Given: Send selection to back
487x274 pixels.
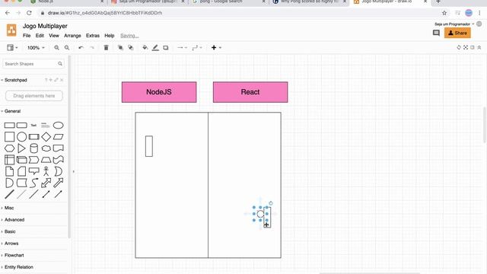Looking at the screenshot, I should coord(131,47).
